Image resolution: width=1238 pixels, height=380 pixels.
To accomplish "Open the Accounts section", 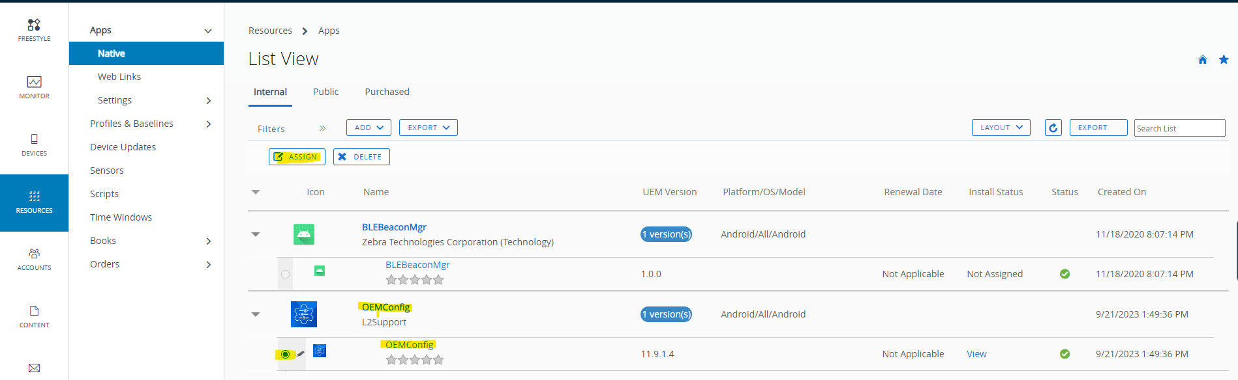I will [34, 260].
